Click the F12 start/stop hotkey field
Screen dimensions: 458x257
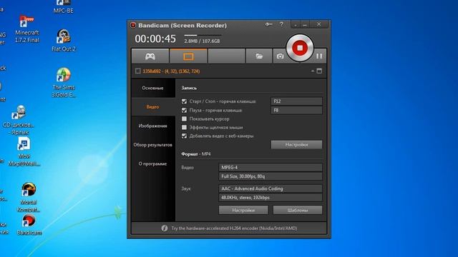pos(296,101)
